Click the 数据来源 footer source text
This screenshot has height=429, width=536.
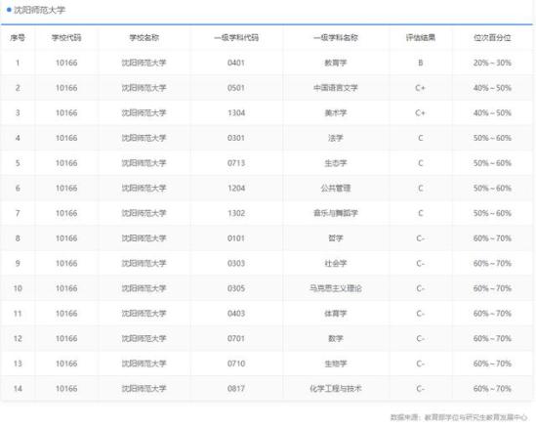point(459,417)
